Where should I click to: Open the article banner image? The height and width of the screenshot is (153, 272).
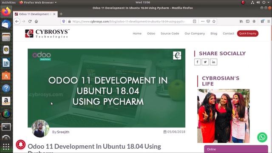pos(107,88)
